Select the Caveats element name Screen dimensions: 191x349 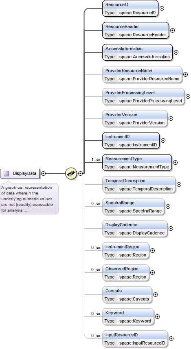(x=113, y=291)
